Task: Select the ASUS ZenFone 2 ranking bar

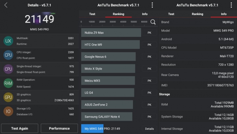Action: pyautogui.click(x=107, y=105)
